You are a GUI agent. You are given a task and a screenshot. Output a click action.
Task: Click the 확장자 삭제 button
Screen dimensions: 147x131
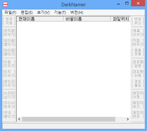pos(138,95)
